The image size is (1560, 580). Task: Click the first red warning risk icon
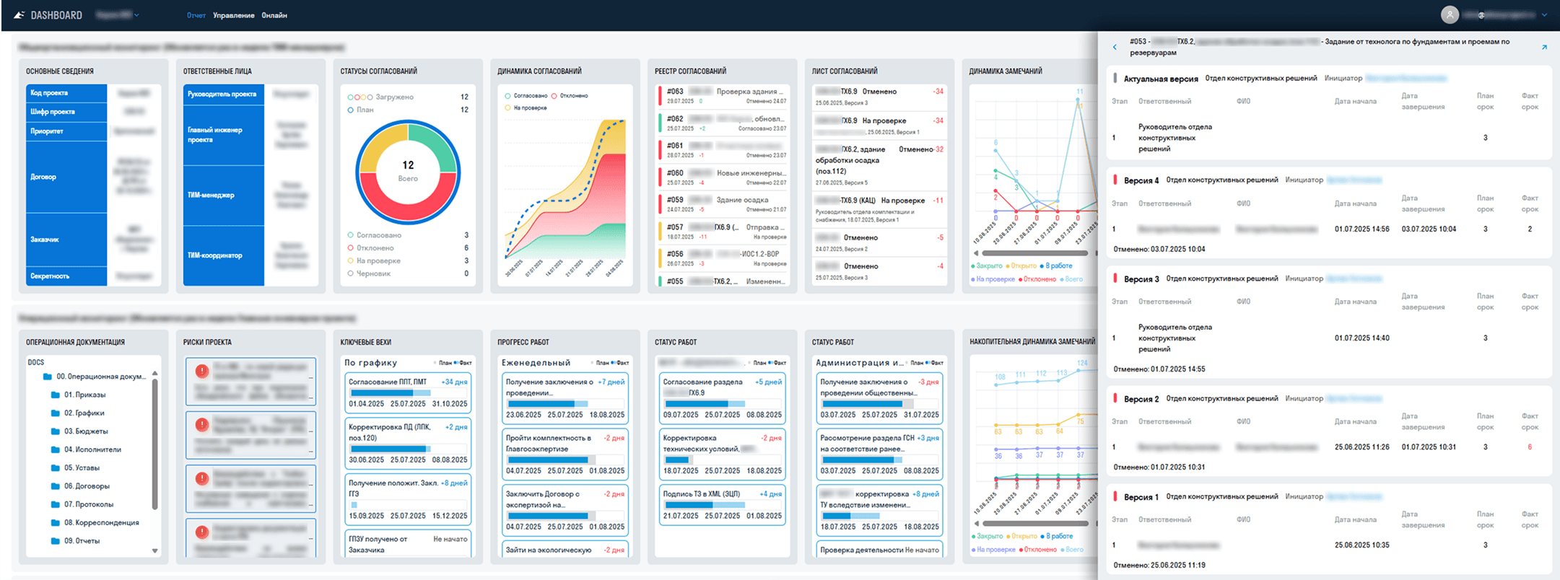(x=202, y=371)
